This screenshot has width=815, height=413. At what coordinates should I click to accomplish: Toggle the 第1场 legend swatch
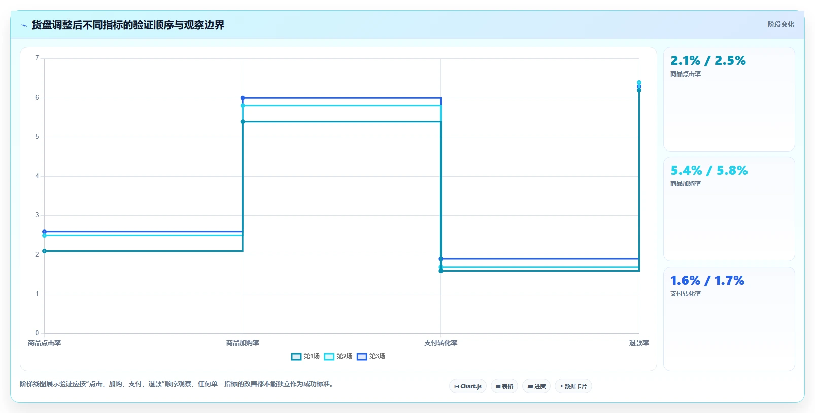coord(296,357)
